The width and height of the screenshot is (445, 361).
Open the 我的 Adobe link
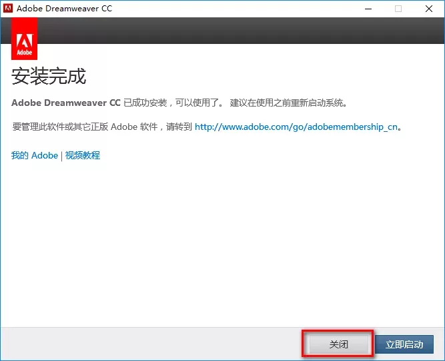coord(35,155)
